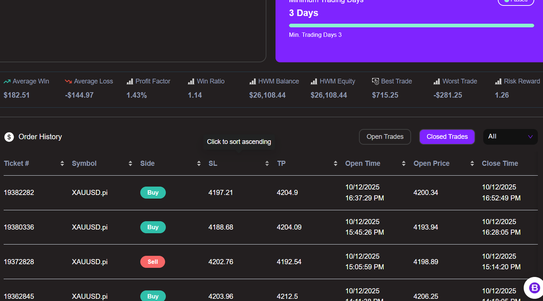
Task: Click XAUUSD.pi symbol in row 19372828
Action: tap(90, 262)
